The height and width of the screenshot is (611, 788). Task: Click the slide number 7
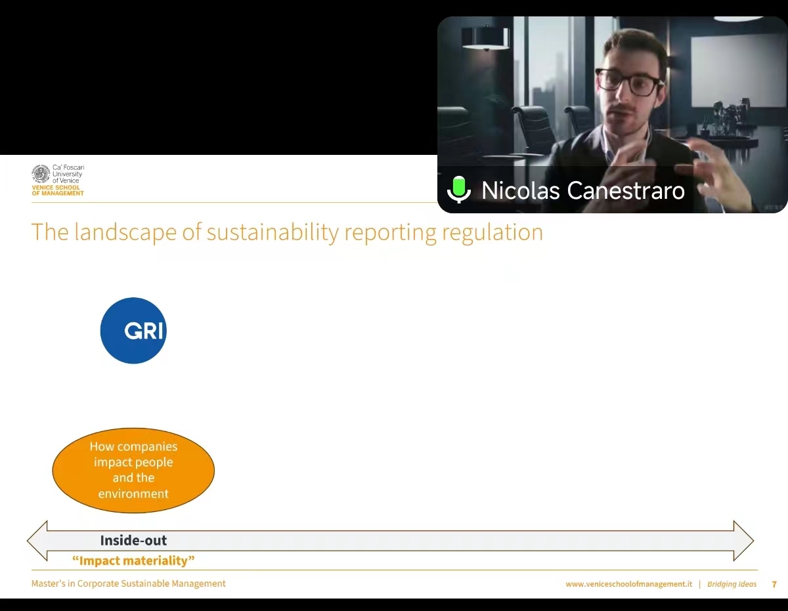[774, 584]
